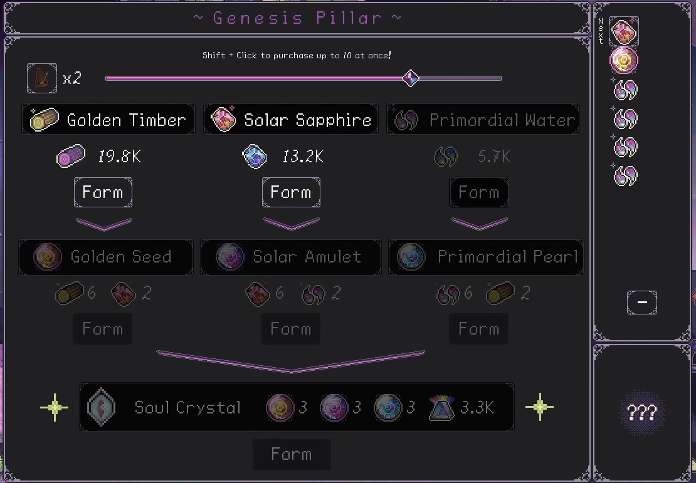Viewport: 696px width, 483px height.
Task: Collapse the queue with the minus button
Action: 641,303
